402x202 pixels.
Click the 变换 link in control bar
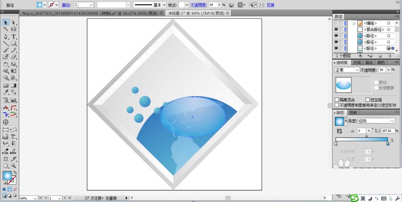point(271,5)
